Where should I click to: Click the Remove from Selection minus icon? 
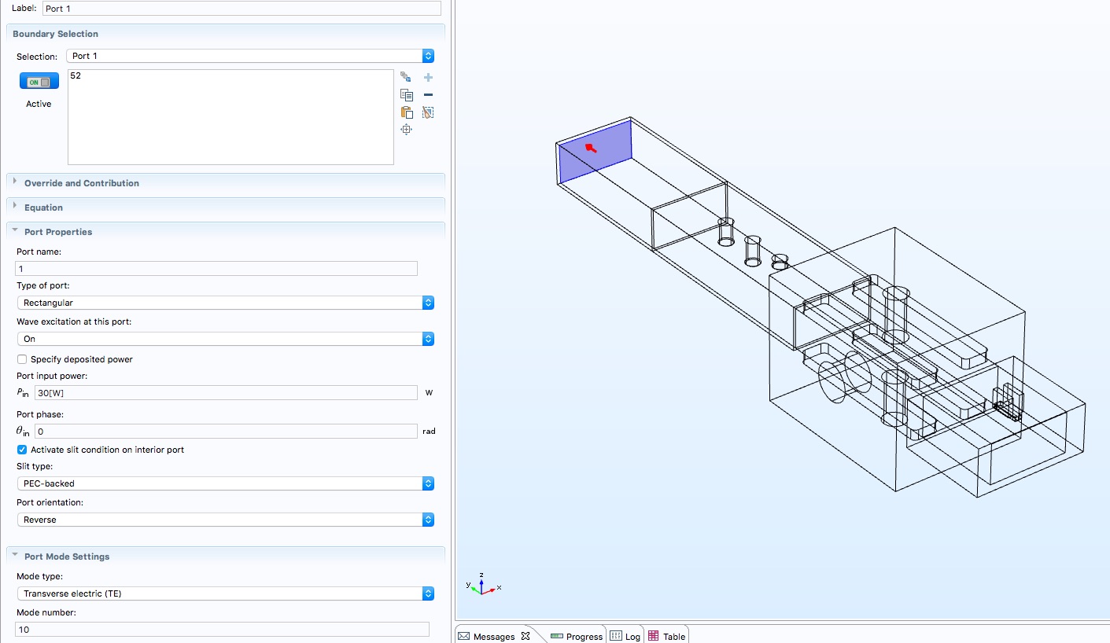[428, 95]
